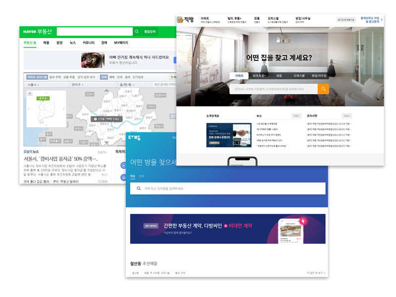Image resolution: width=396 pixels, height=297 pixels.
Task: Select 전세 deal type filter
Action: tap(119, 77)
